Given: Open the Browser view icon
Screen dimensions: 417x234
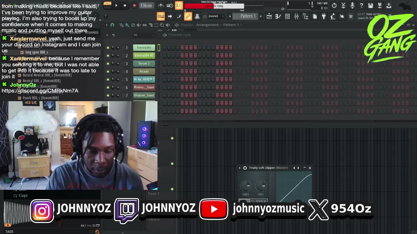Looking at the screenshot, I should (x=306, y=17).
